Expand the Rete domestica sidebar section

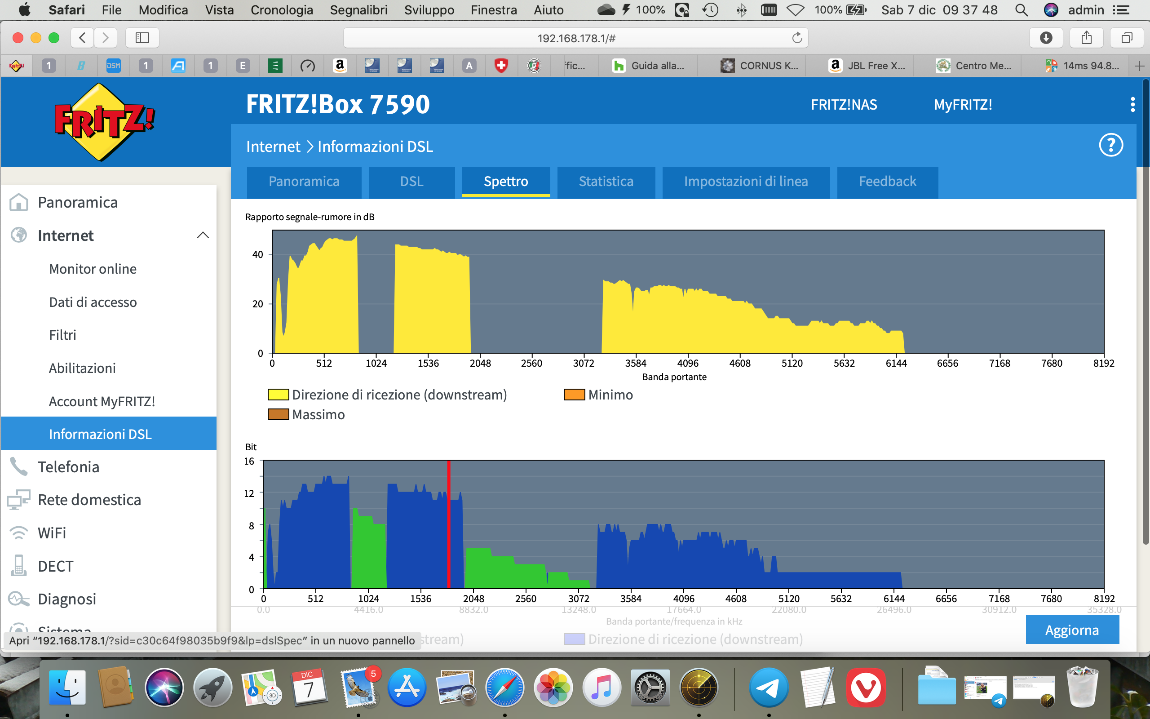[x=89, y=500]
